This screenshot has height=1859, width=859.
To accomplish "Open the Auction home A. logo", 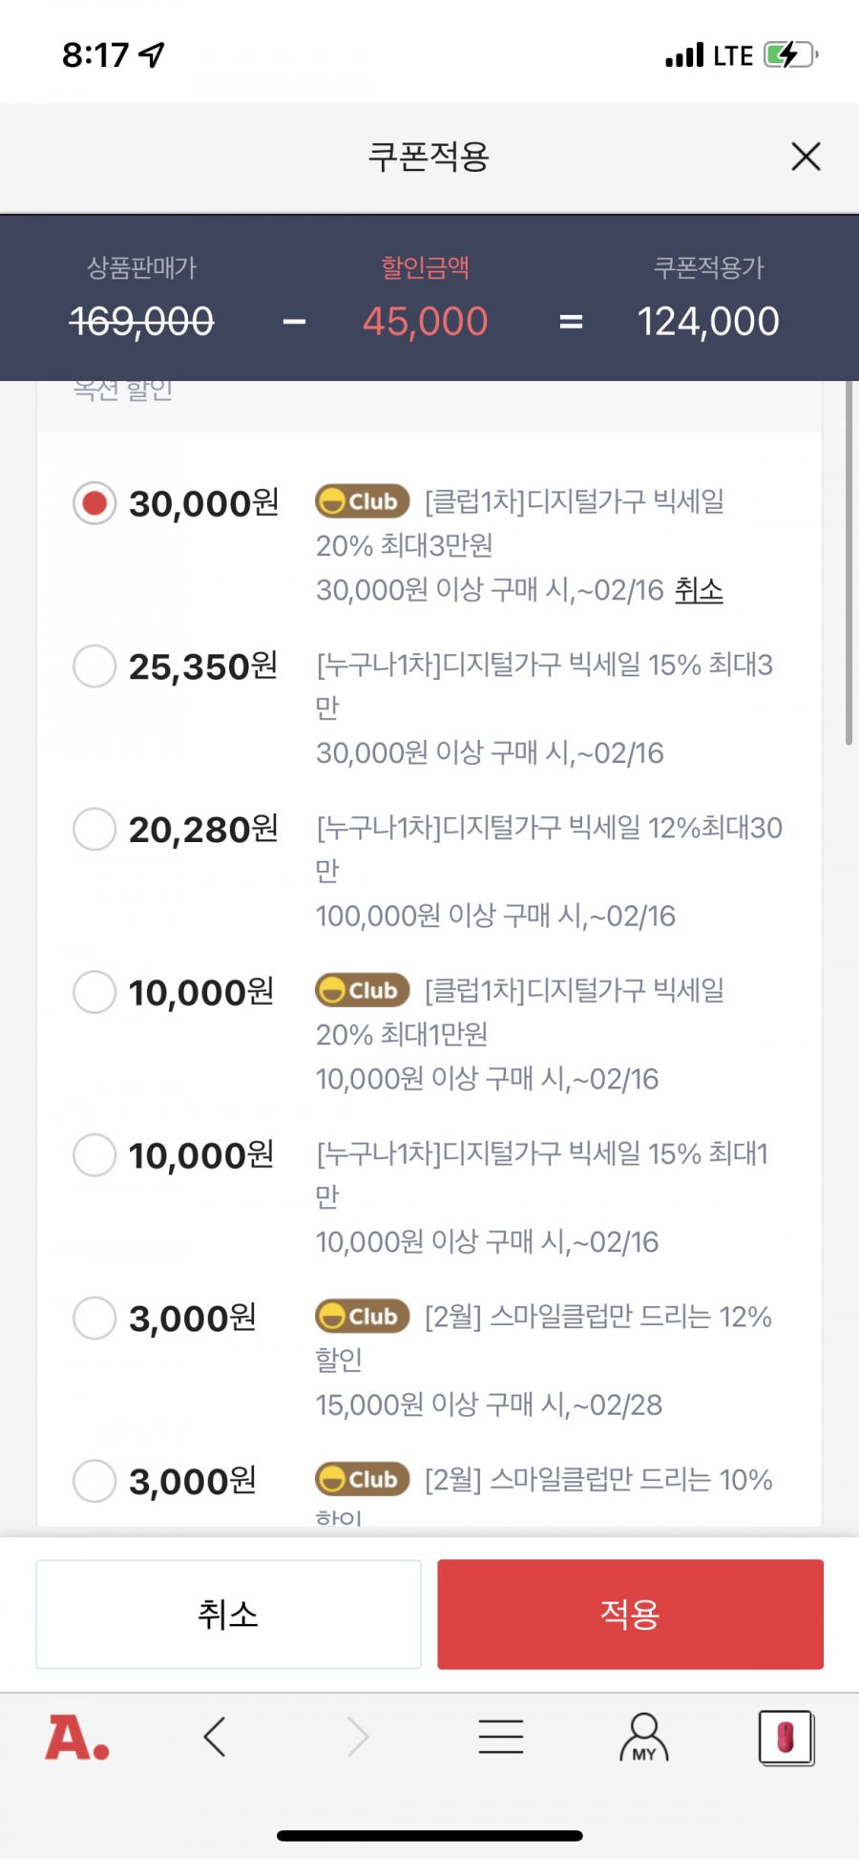I will [77, 1737].
